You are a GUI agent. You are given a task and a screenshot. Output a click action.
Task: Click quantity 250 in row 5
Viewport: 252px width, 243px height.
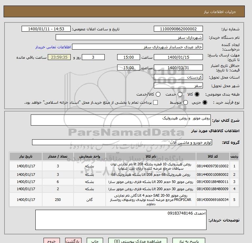coord(58,200)
